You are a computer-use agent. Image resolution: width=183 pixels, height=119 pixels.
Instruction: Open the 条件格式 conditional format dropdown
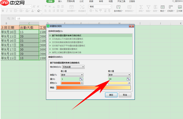click(x=118, y=11)
